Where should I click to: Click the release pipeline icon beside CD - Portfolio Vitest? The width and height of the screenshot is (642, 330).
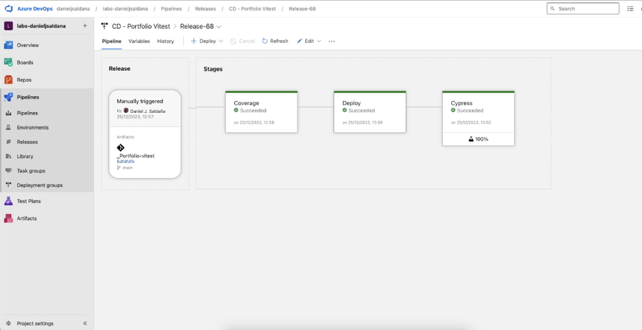coord(105,26)
